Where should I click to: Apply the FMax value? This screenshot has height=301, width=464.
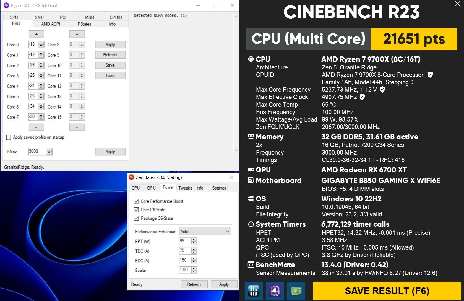[110, 151]
